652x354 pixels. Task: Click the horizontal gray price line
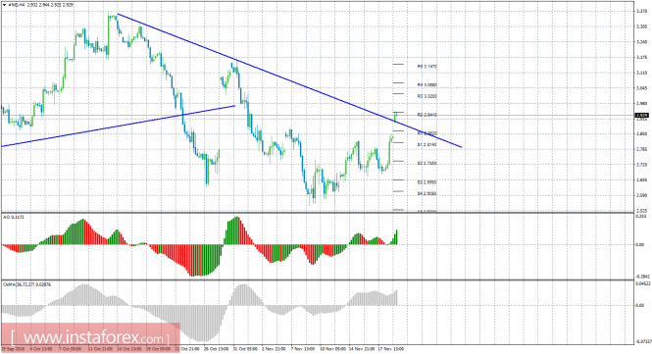(x=318, y=116)
